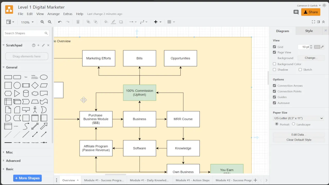Disable the Grid checkbox
Viewport: 329px width, 185px height.
(274, 47)
